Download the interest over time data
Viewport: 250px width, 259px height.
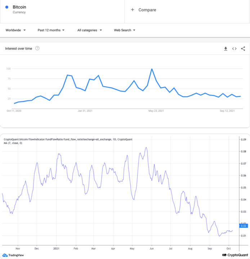click(x=226, y=49)
